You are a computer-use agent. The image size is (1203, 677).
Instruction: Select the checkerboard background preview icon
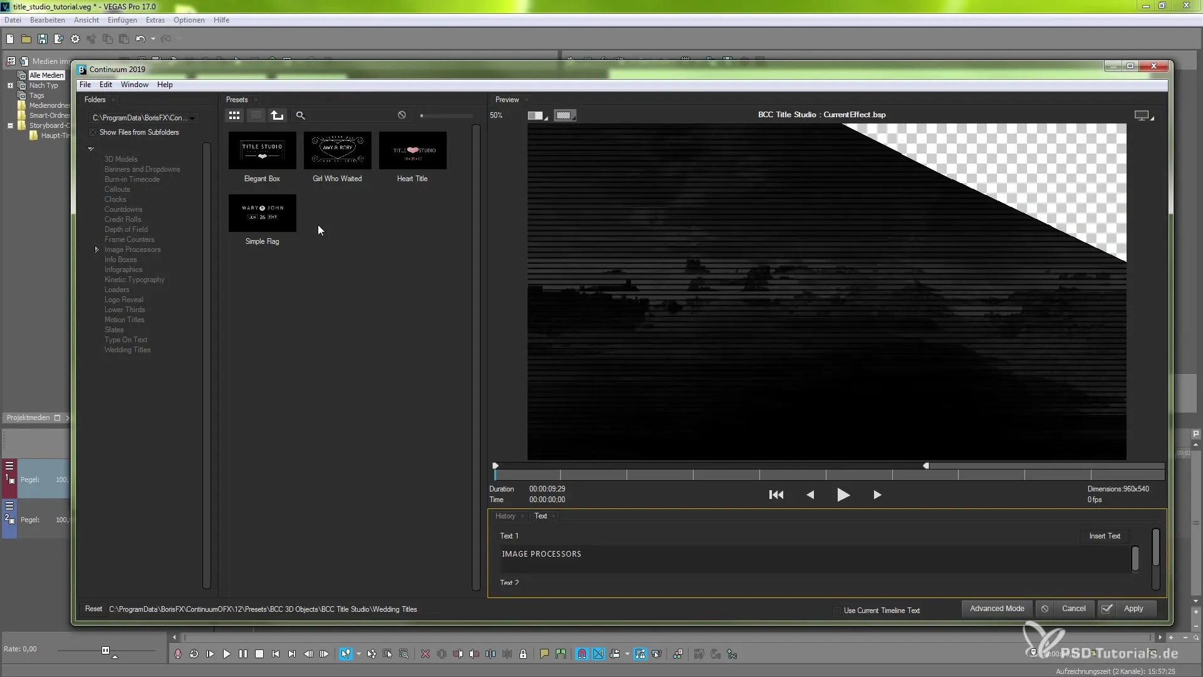coord(565,115)
